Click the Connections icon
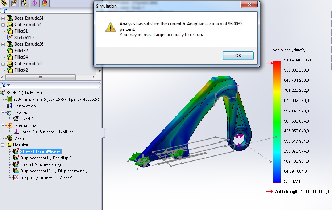 pyautogui.click(x=9, y=106)
